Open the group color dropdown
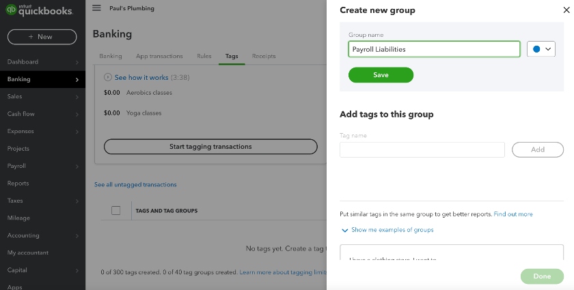574x290 pixels. tap(541, 49)
